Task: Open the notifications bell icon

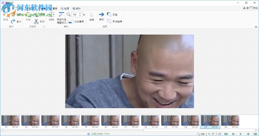Action: [x=244, y=8]
